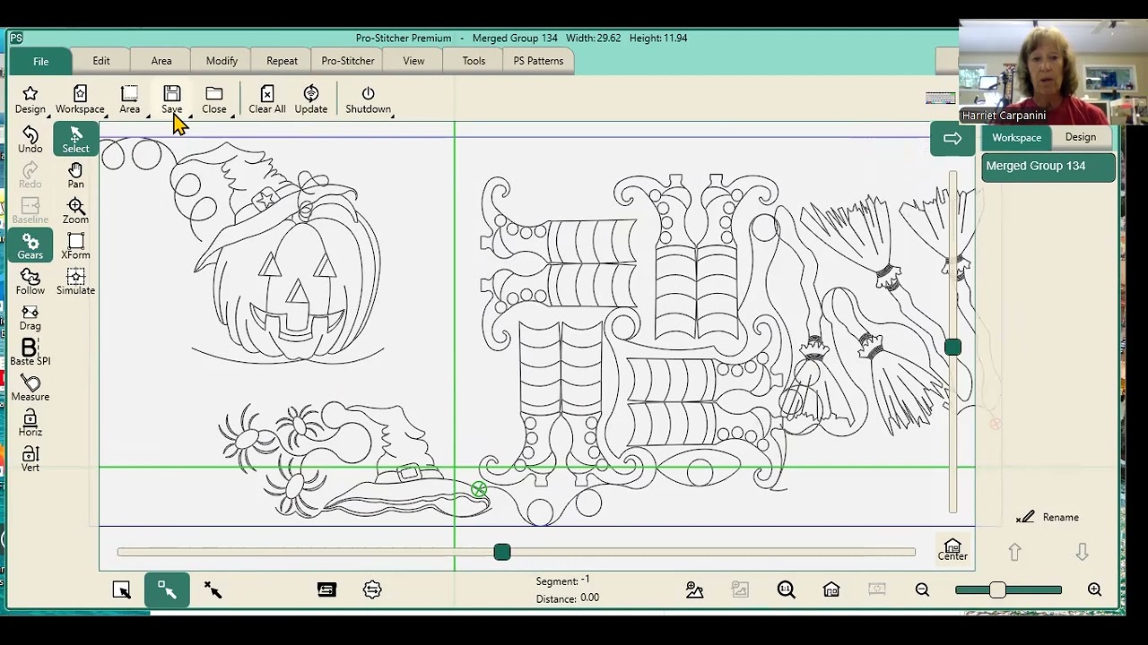
Task: Click the Rename button
Action: [x=1048, y=517]
